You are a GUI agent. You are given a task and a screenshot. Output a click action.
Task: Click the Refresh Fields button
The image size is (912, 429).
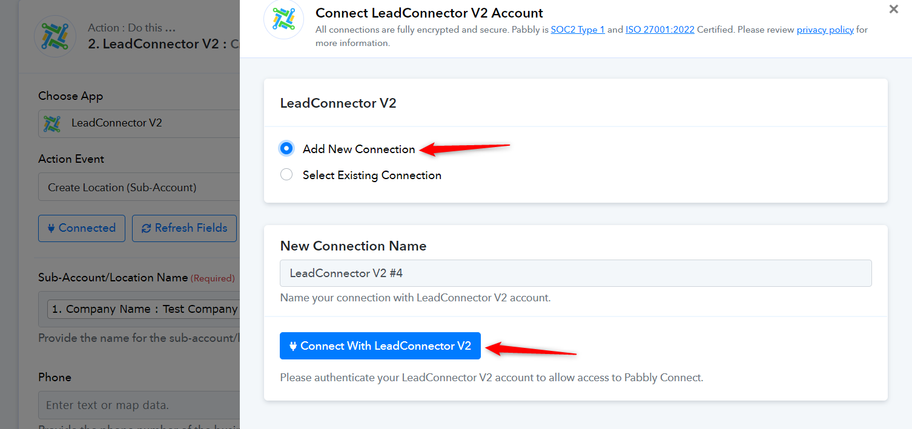[184, 228]
